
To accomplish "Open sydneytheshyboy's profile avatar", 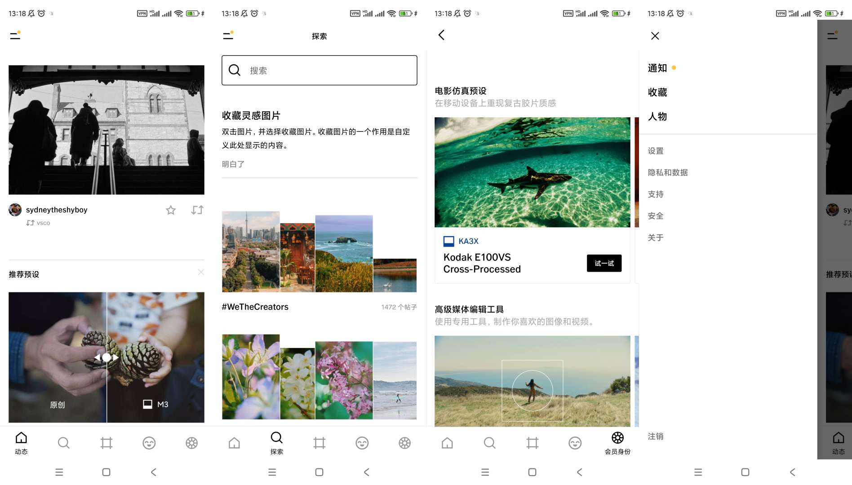I will point(15,210).
